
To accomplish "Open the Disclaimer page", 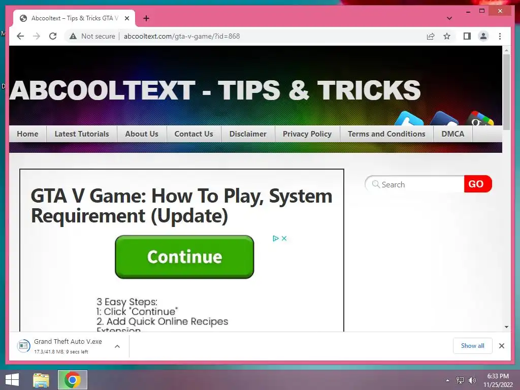I will click(248, 134).
